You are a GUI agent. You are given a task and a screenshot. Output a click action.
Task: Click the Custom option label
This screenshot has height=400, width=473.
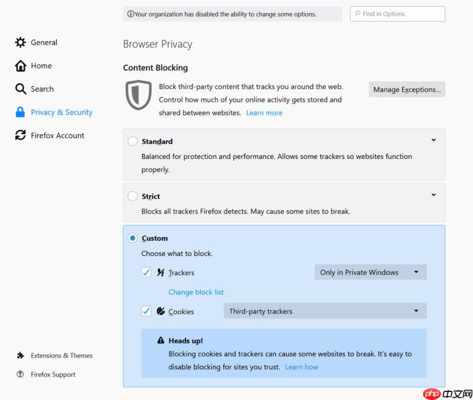coord(155,238)
